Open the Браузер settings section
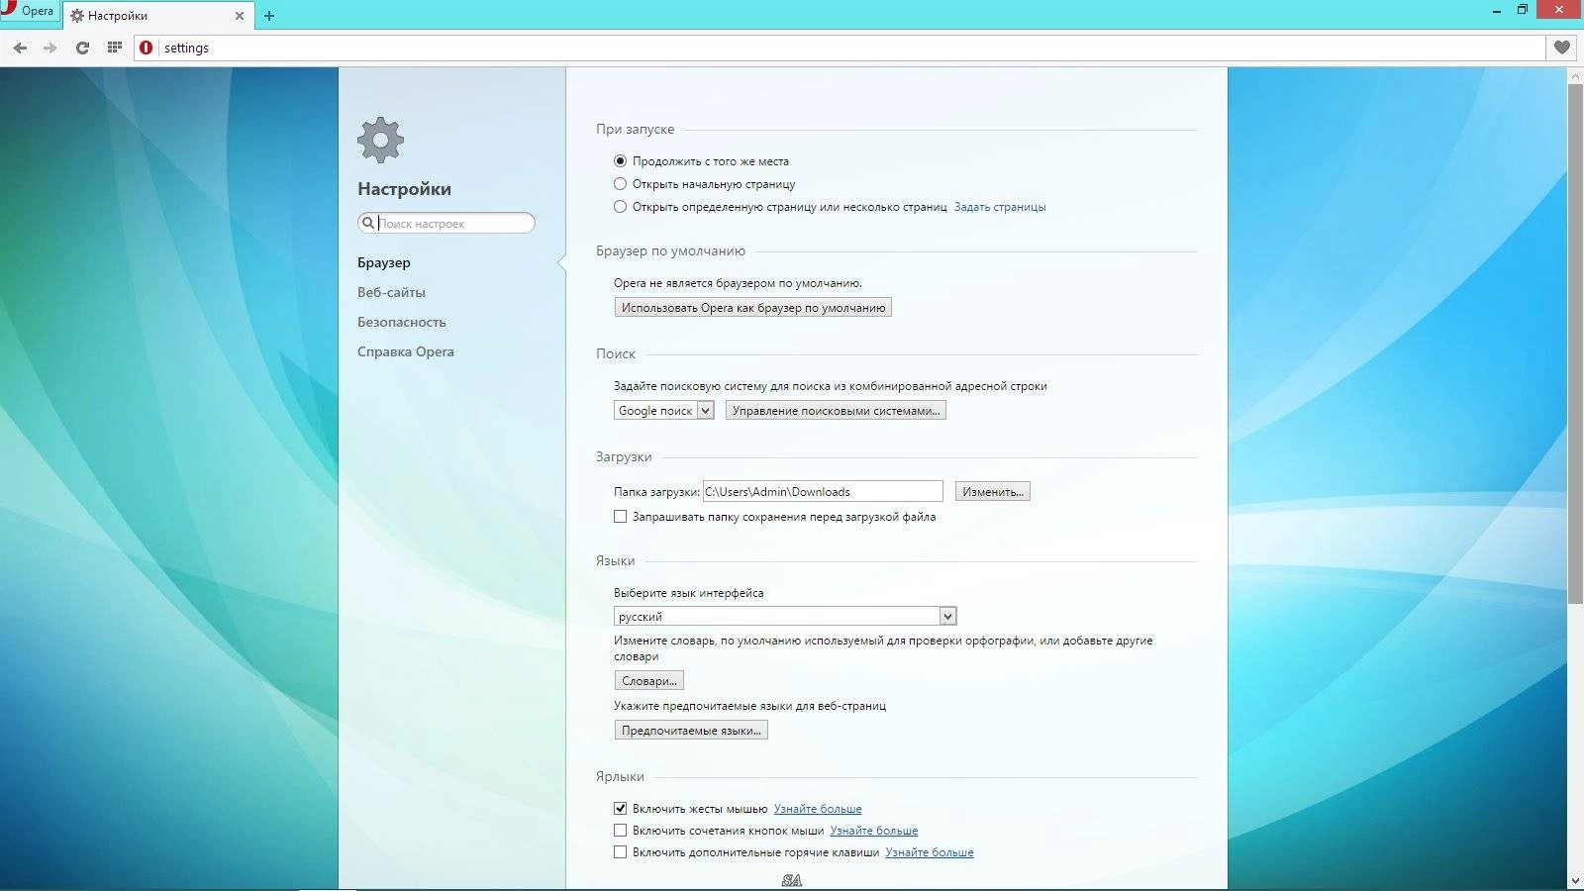 click(384, 262)
